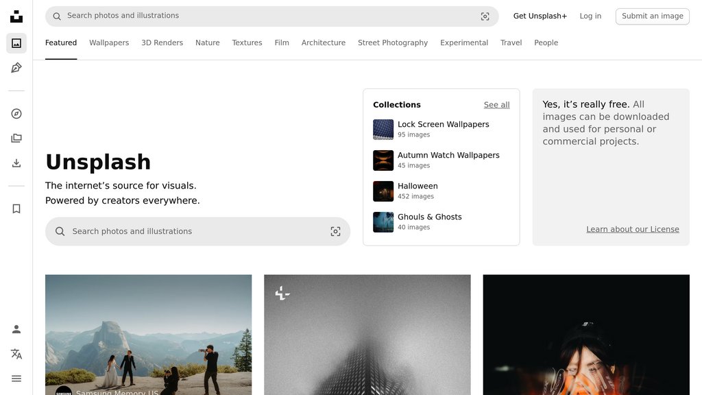Expand collections via See all link
The width and height of the screenshot is (702, 395).
pyautogui.click(x=496, y=104)
